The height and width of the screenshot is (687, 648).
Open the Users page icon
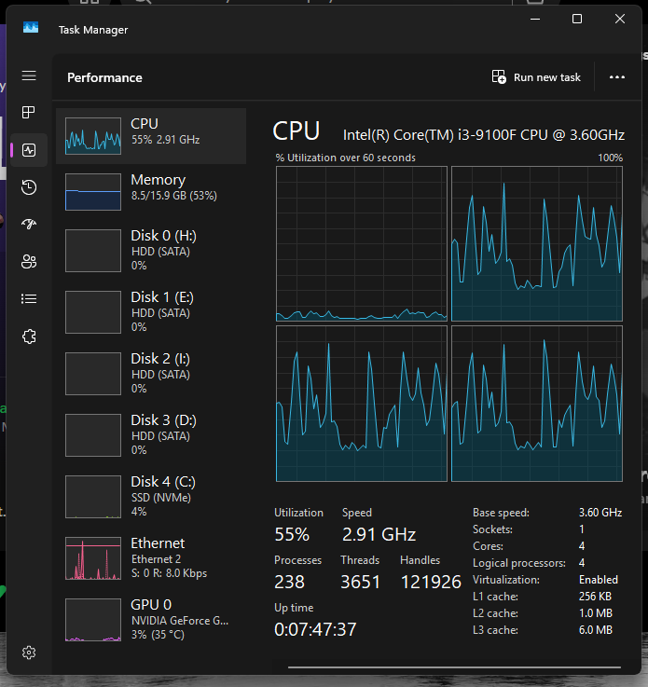[29, 262]
